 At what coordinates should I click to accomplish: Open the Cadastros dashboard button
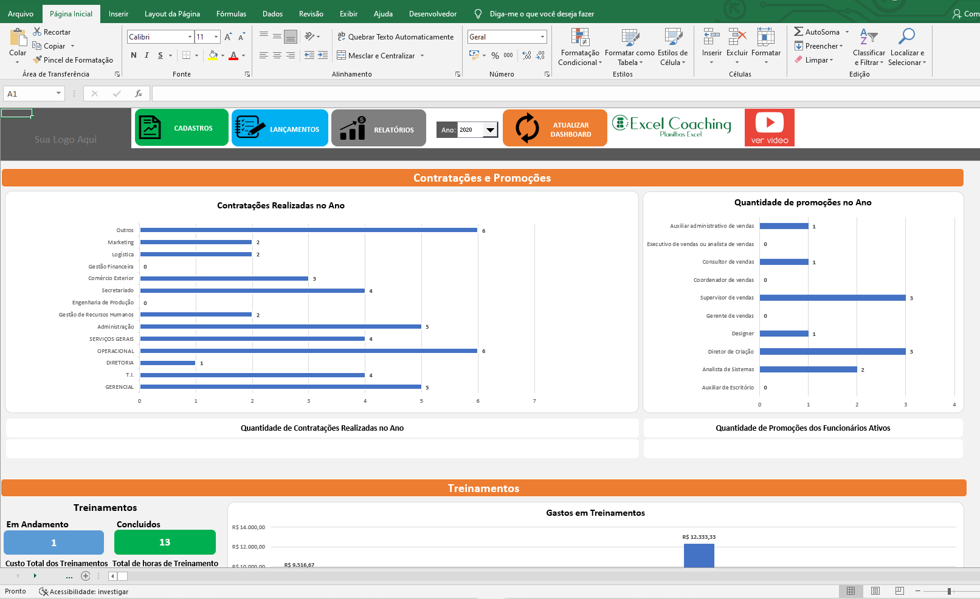point(181,128)
